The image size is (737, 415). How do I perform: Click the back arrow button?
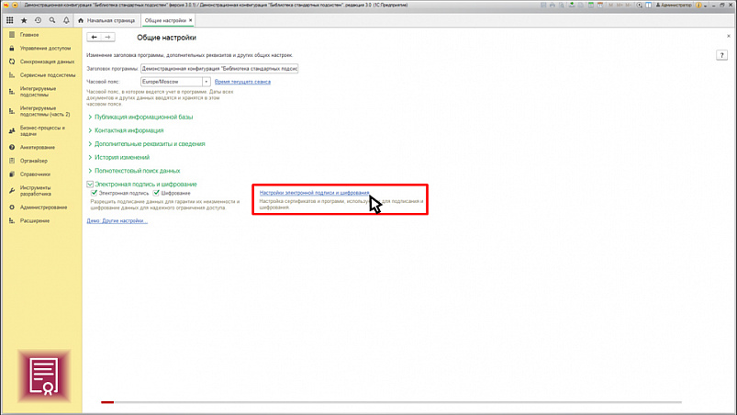coord(95,38)
